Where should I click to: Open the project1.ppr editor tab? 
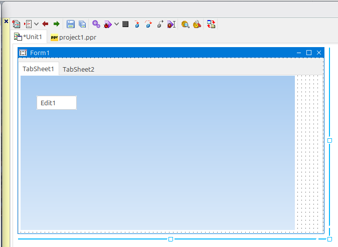[x=73, y=38]
